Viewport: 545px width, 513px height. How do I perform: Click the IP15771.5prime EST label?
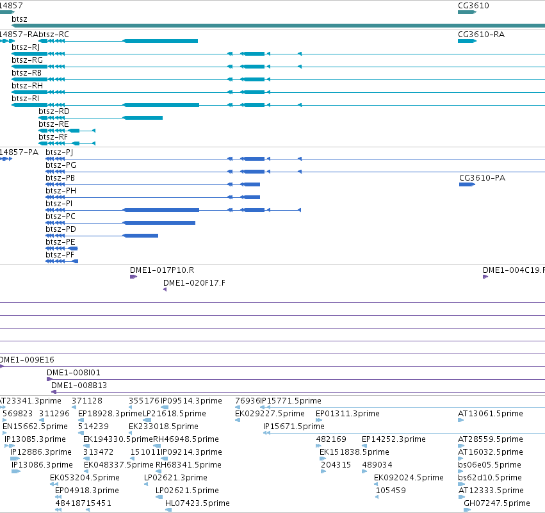pyautogui.click(x=291, y=401)
